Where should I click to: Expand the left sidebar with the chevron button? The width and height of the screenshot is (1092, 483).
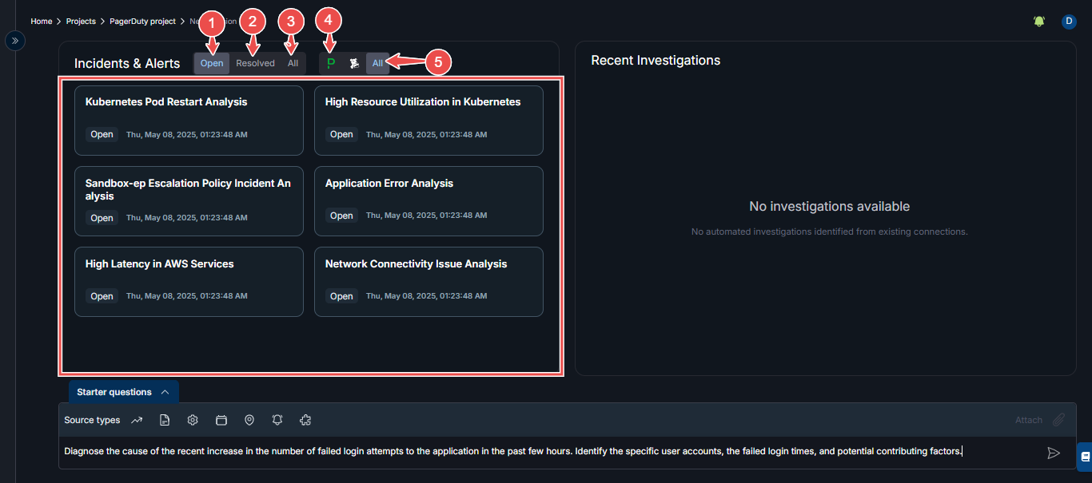pyautogui.click(x=14, y=40)
